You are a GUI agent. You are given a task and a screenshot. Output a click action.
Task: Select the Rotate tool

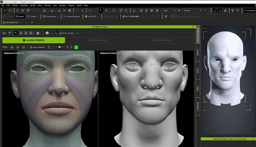(x=114, y=11)
